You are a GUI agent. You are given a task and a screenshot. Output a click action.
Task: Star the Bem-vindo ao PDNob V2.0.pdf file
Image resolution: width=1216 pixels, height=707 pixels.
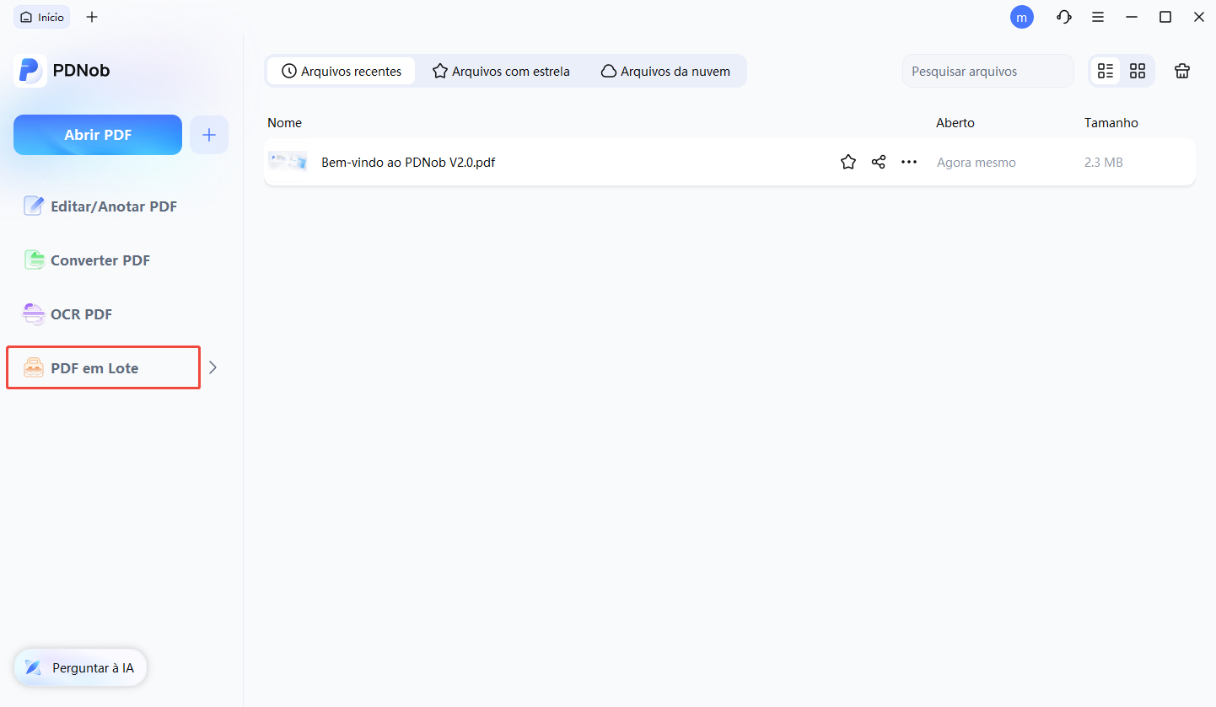tap(847, 162)
